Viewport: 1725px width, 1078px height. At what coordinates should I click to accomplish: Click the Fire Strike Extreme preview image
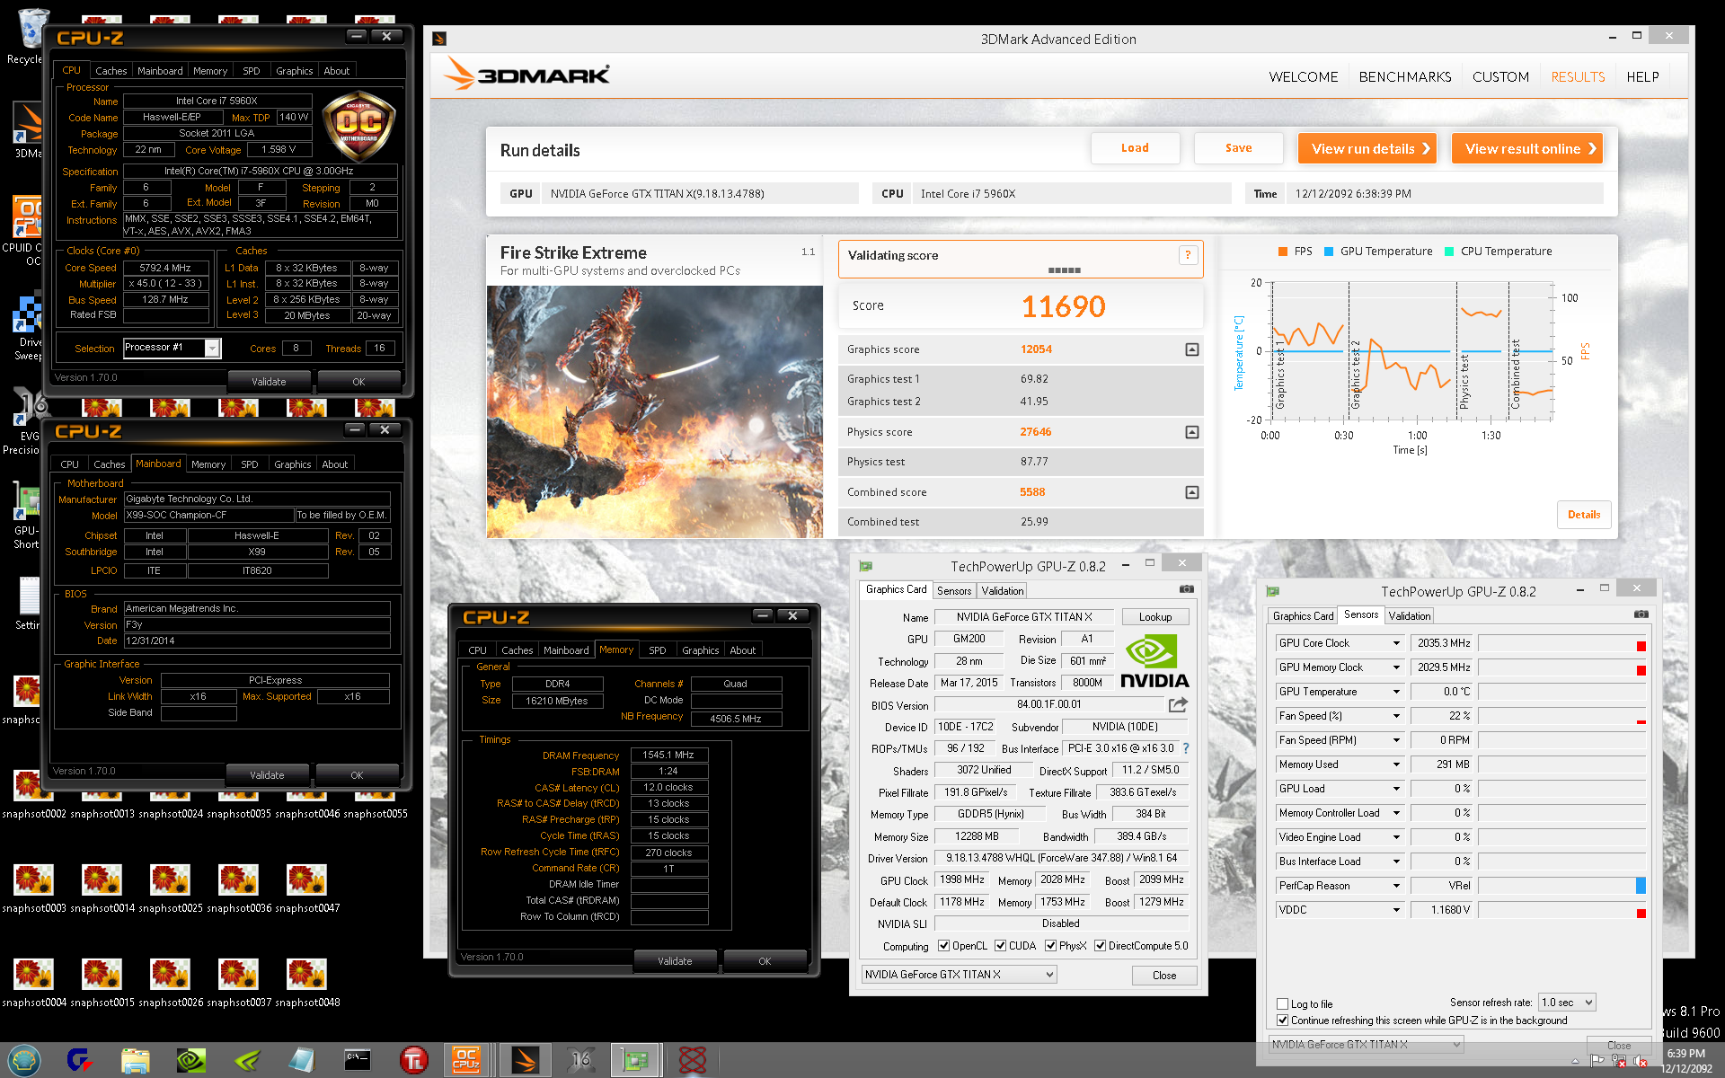tap(654, 412)
